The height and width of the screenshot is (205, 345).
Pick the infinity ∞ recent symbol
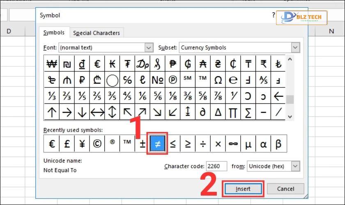click(x=233, y=143)
